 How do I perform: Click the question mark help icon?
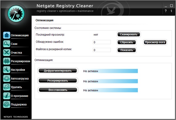click(x=166, y=11)
